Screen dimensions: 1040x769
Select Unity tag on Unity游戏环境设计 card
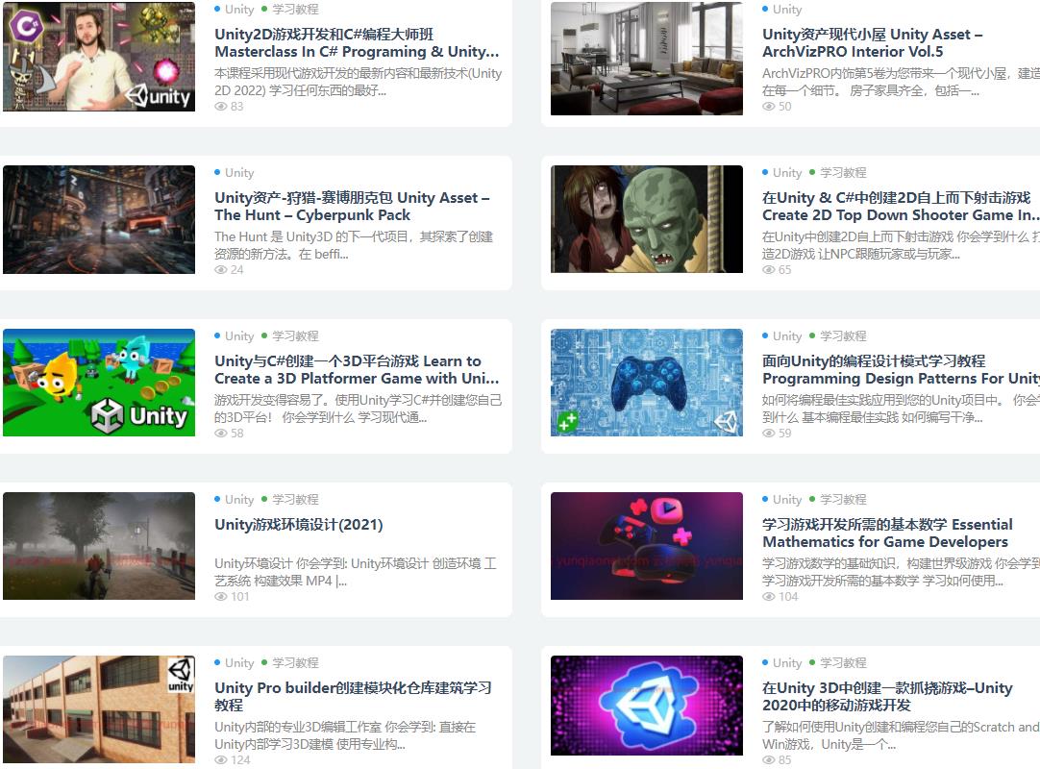(238, 499)
